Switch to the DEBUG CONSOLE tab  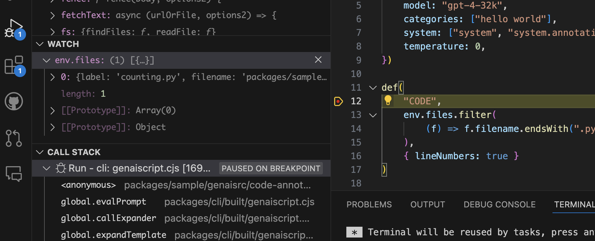pos(499,205)
